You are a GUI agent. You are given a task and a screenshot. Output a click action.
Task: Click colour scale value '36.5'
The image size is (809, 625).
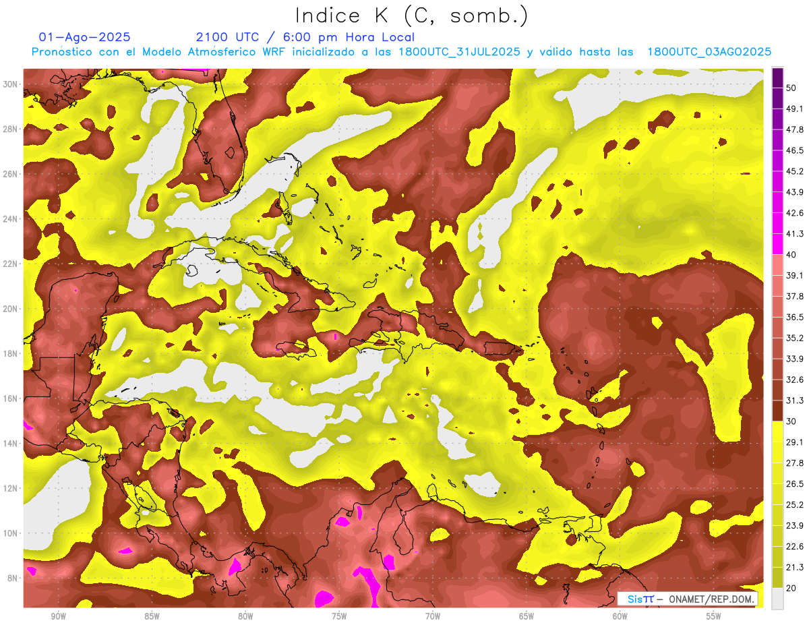point(794,317)
